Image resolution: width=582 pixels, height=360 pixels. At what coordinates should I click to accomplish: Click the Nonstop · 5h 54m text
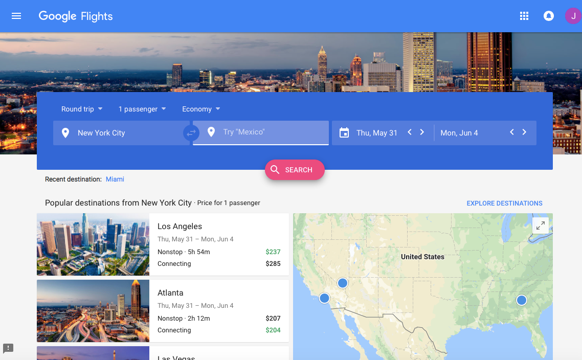click(184, 252)
